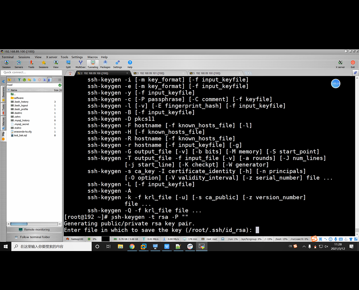
Task: Open File Explorer from the taskbar
Action: pos(120,247)
